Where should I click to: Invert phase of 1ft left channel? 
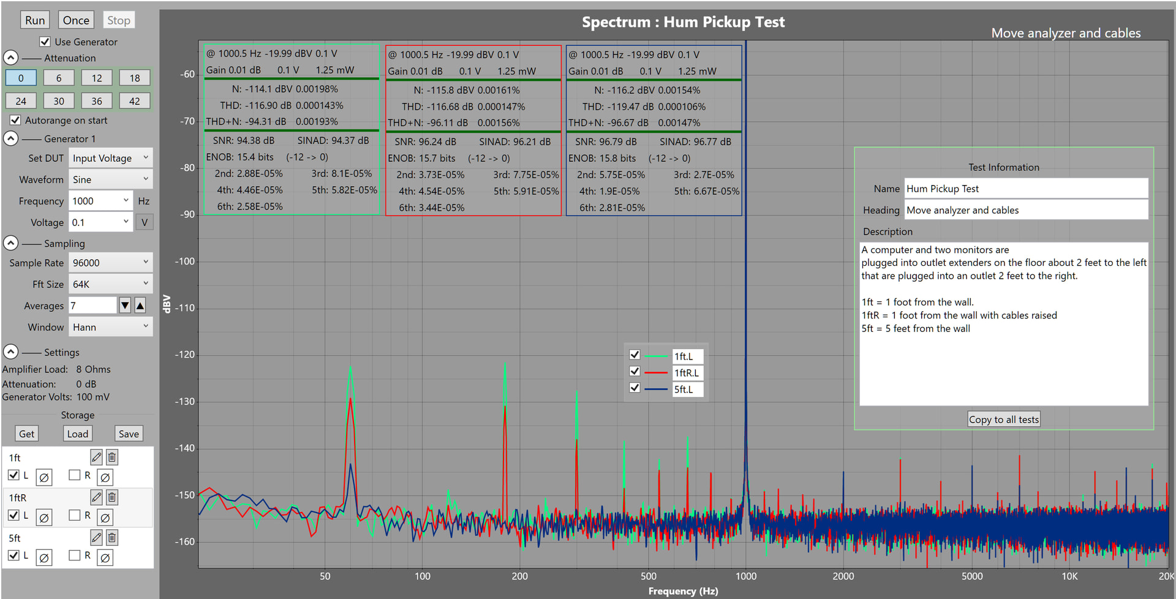(x=43, y=477)
